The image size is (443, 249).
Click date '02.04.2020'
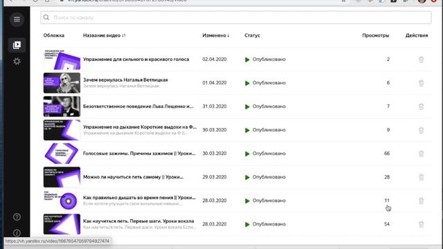[215, 59]
